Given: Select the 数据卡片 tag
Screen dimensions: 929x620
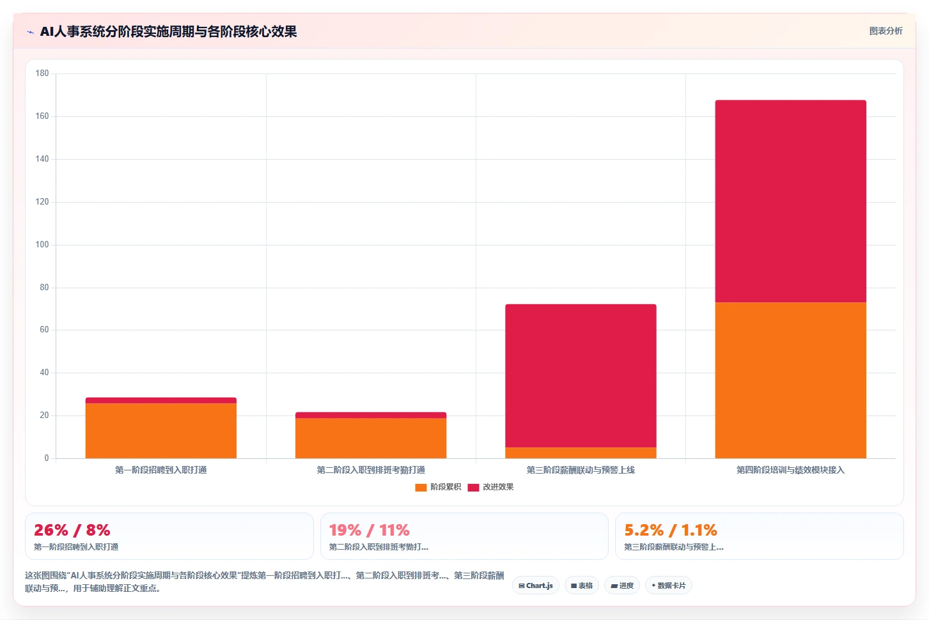Looking at the screenshot, I should [x=669, y=585].
